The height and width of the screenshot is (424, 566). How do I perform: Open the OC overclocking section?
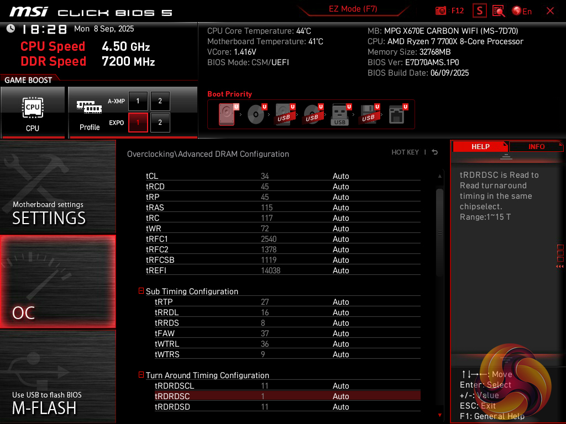[x=57, y=282]
